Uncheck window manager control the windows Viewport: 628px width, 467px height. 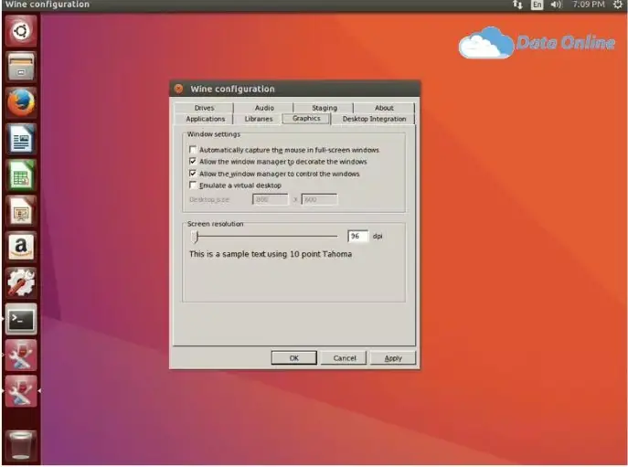(193, 174)
